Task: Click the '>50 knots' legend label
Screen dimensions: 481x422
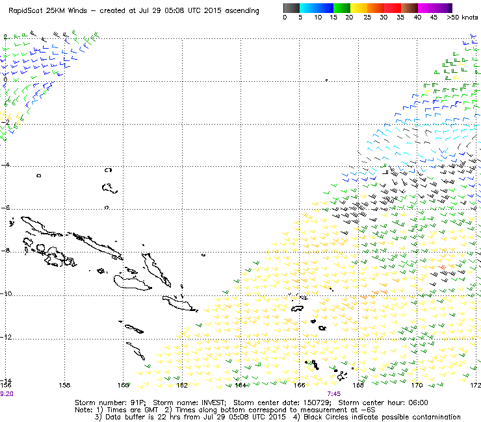Action: pos(462,18)
